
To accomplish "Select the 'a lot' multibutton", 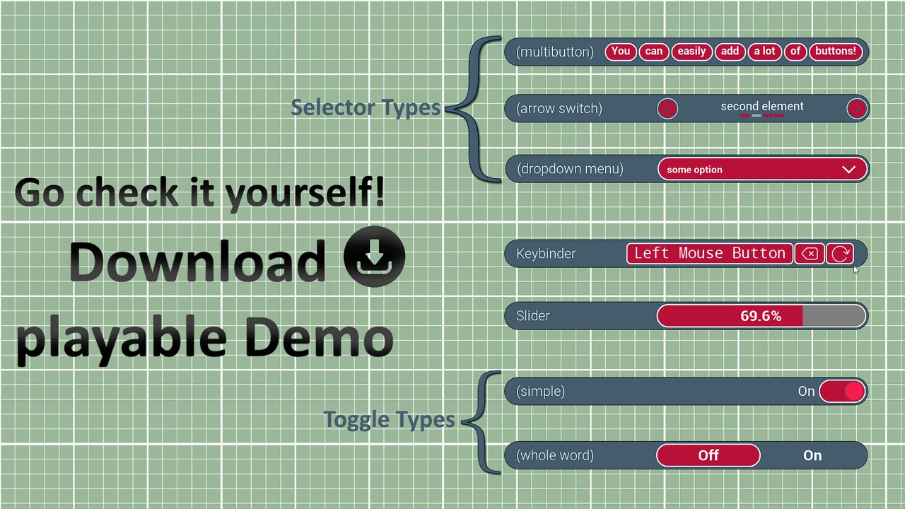I will pyautogui.click(x=764, y=51).
